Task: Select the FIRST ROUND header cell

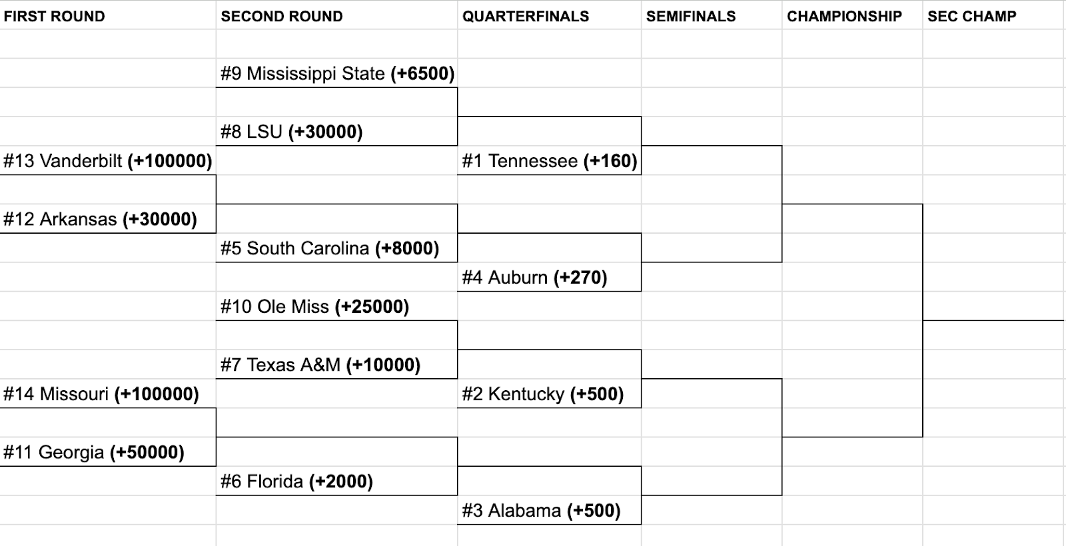Action: (x=108, y=15)
